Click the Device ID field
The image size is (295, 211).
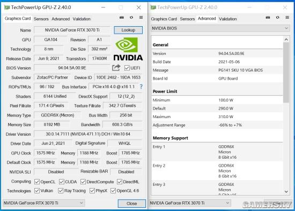pos(118,77)
